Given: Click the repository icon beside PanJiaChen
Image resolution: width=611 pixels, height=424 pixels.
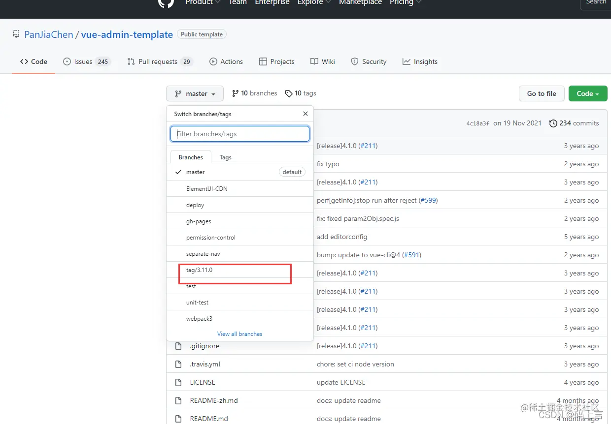Looking at the screenshot, I should 16,34.
